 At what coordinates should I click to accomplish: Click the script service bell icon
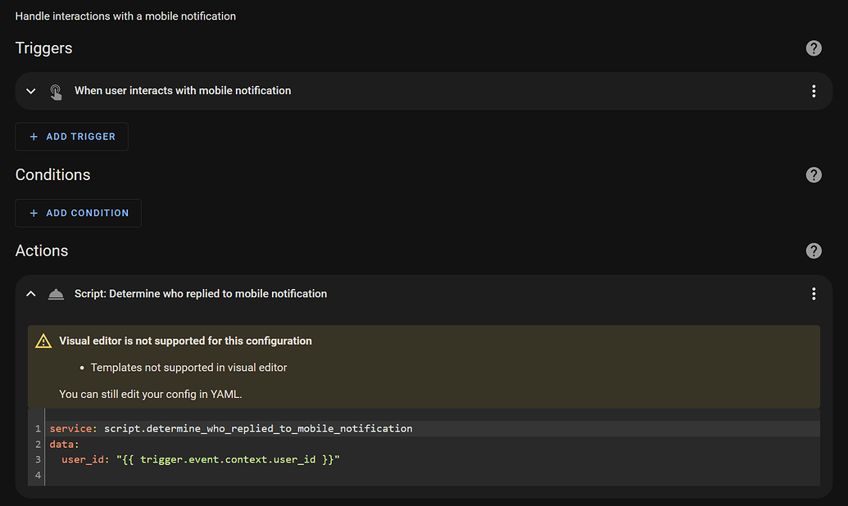pyautogui.click(x=56, y=293)
